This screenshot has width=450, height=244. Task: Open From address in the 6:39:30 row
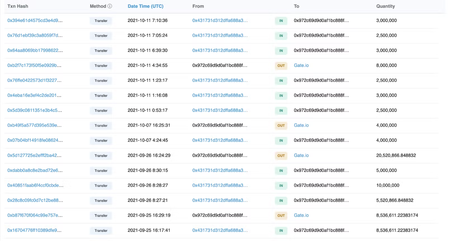pos(220,50)
